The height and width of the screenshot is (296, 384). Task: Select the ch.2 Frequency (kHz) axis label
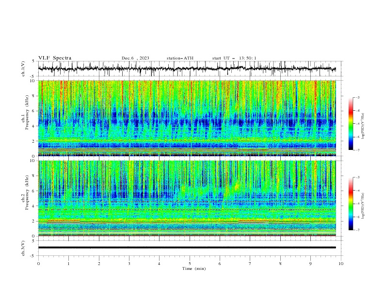(26, 192)
